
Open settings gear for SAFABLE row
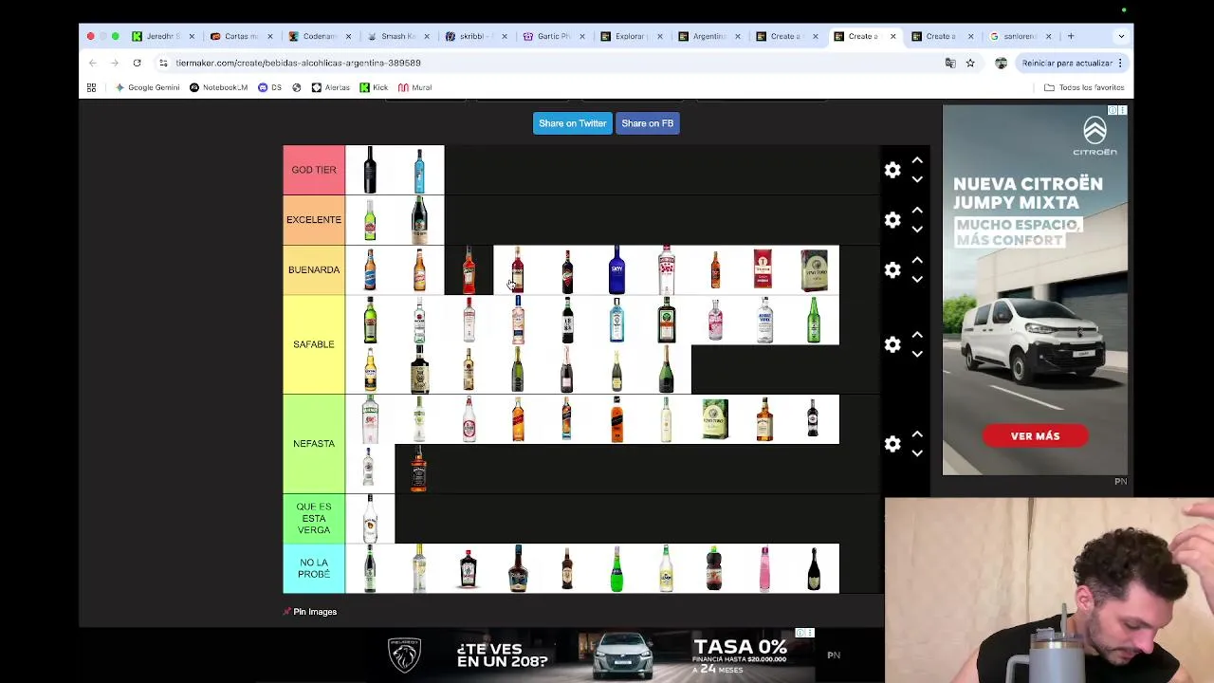point(892,344)
